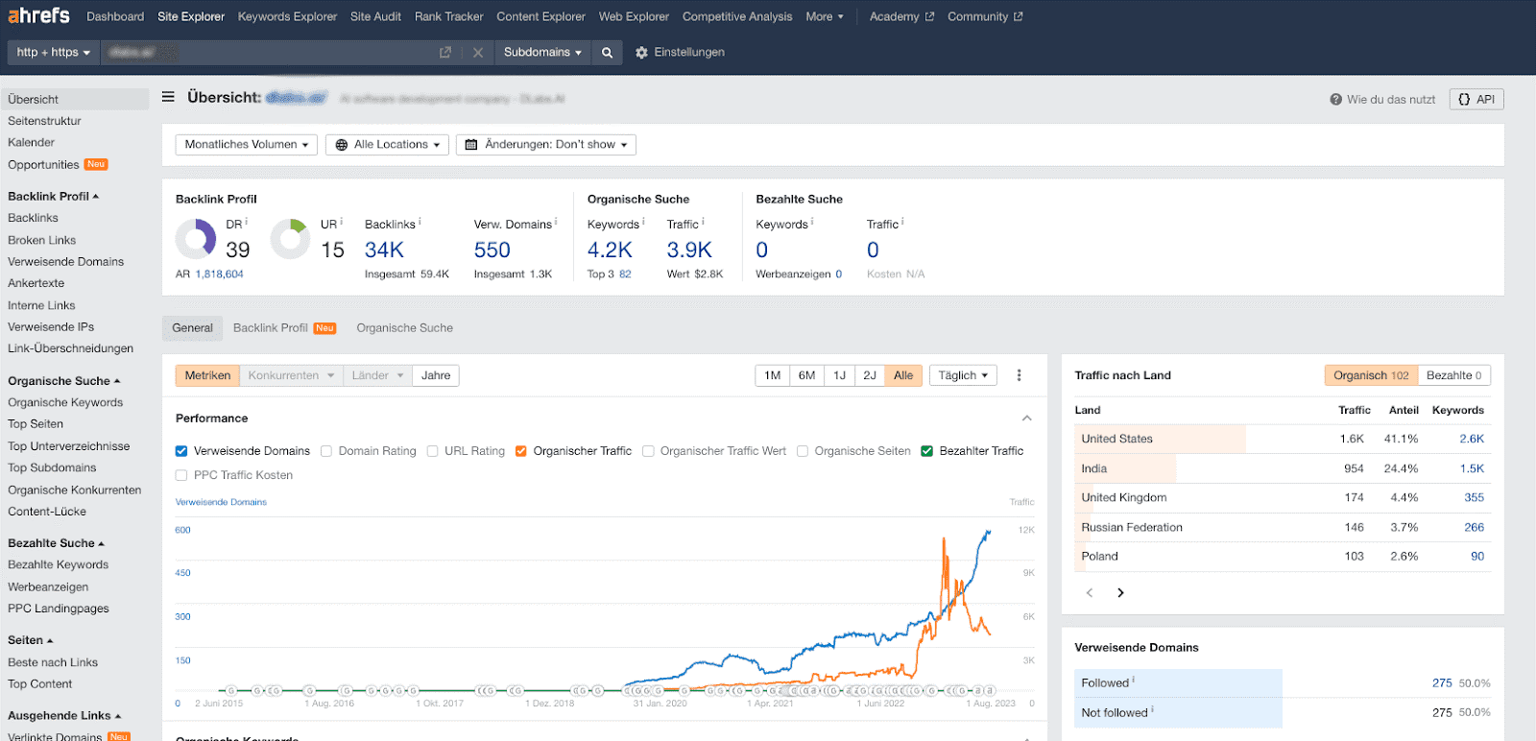Open Organische Keywords in sidebar

(x=65, y=403)
